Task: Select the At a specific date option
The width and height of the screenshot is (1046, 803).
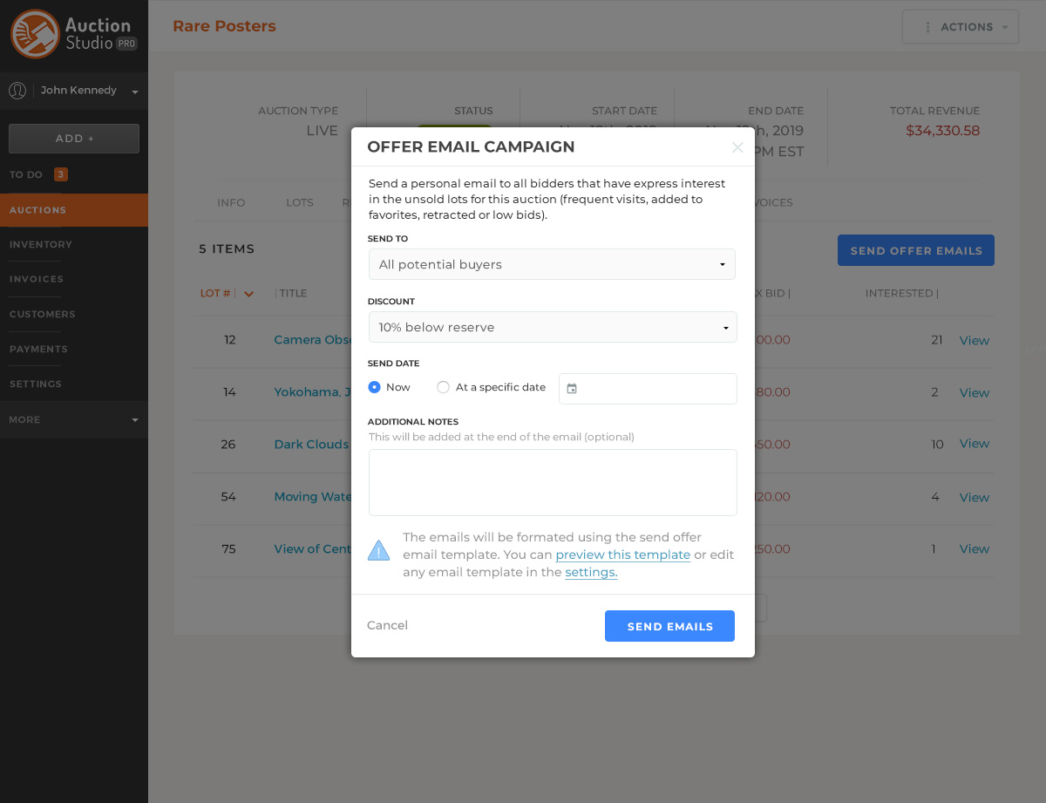Action: (x=444, y=387)
